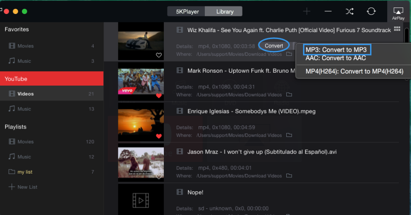Open folder for Jason Mraz video
Screen dimensions: 411x215
289,175
